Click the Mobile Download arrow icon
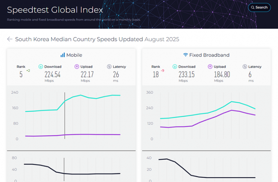This screenshot has width=278, height=182. [x=41, y=67]
